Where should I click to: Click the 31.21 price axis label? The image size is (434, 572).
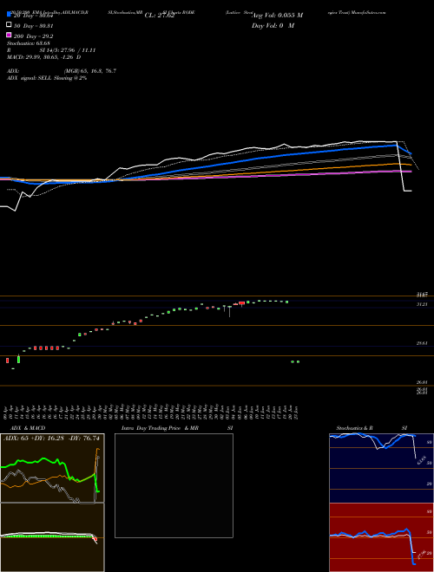coord(422,304)
